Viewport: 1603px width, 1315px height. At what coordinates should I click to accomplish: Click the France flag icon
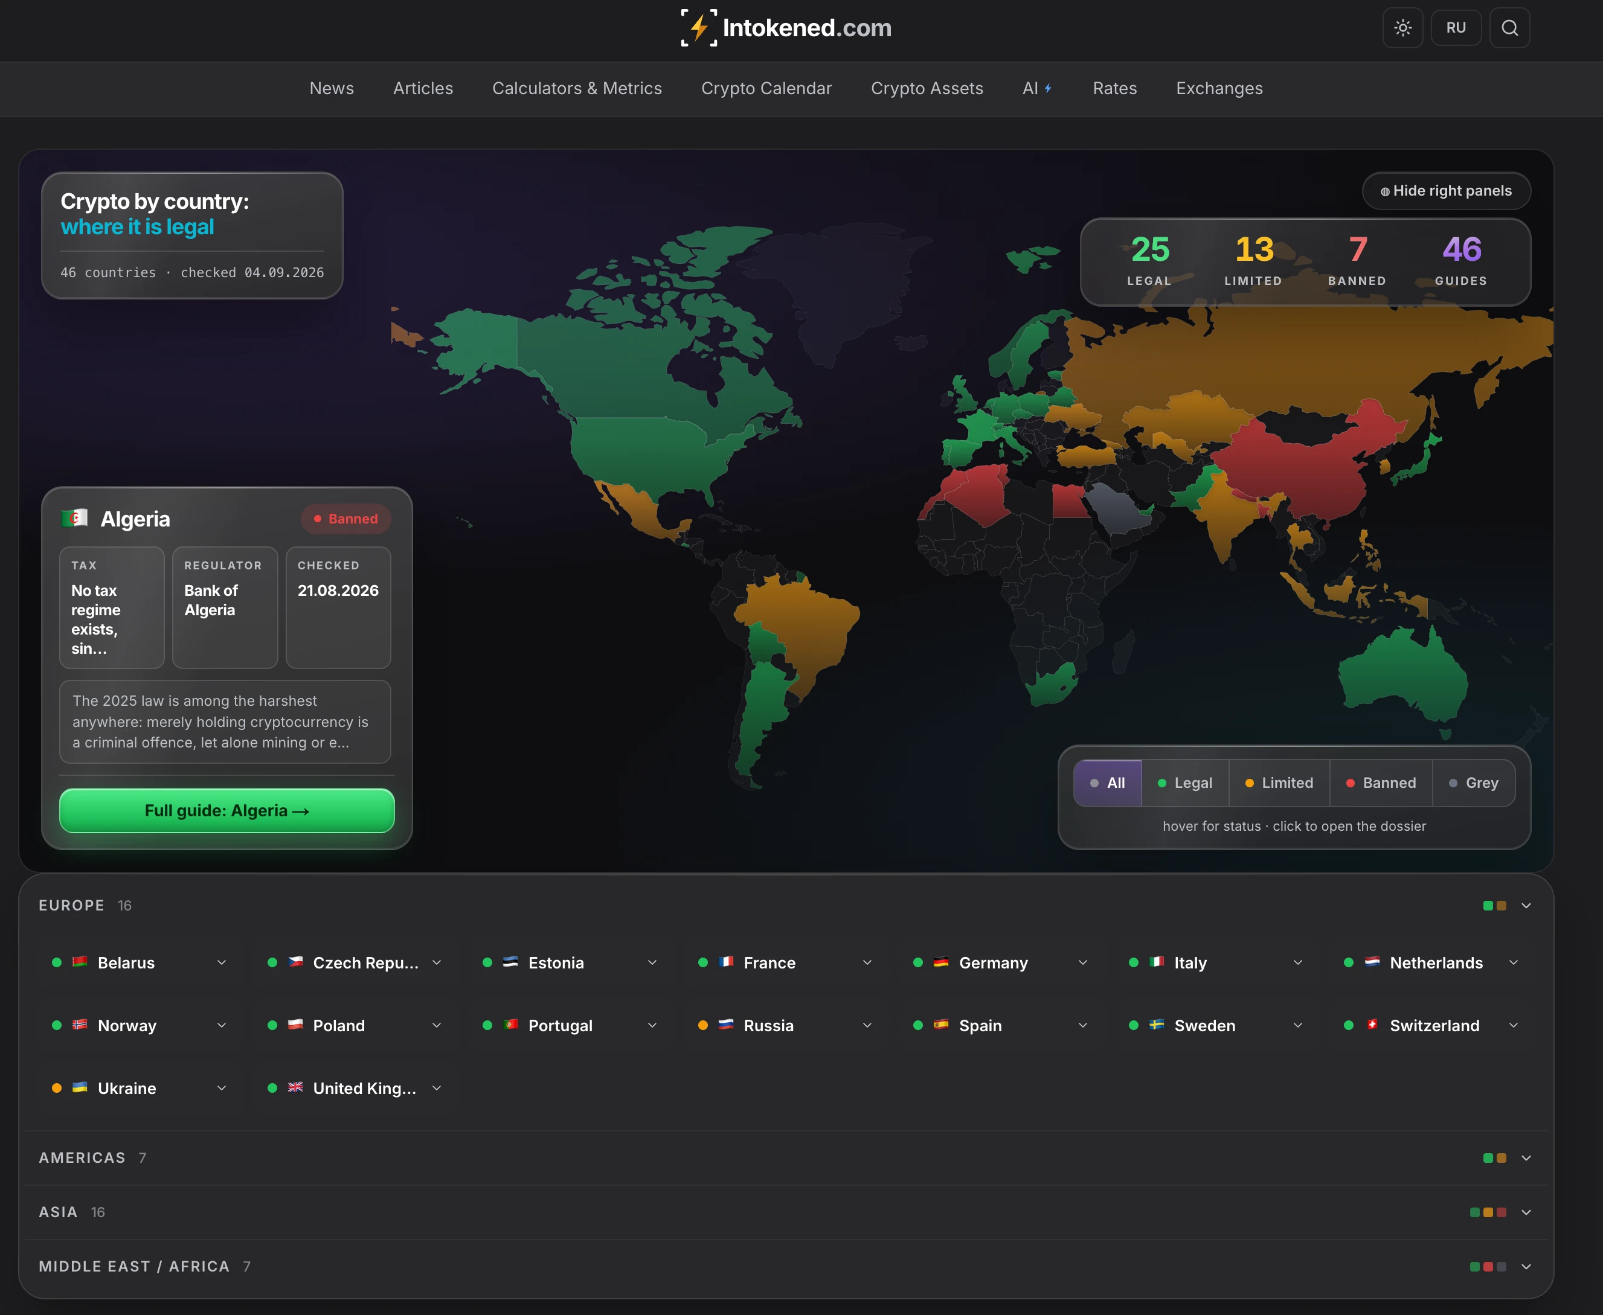[726, 962]
